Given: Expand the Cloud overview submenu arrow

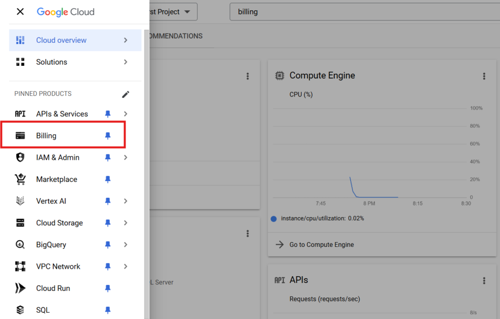Looking at the screenshot, I should 125,40.
